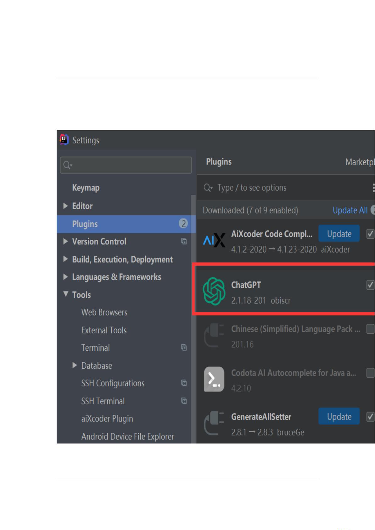Click the Update All link

(x=350, y=210)
